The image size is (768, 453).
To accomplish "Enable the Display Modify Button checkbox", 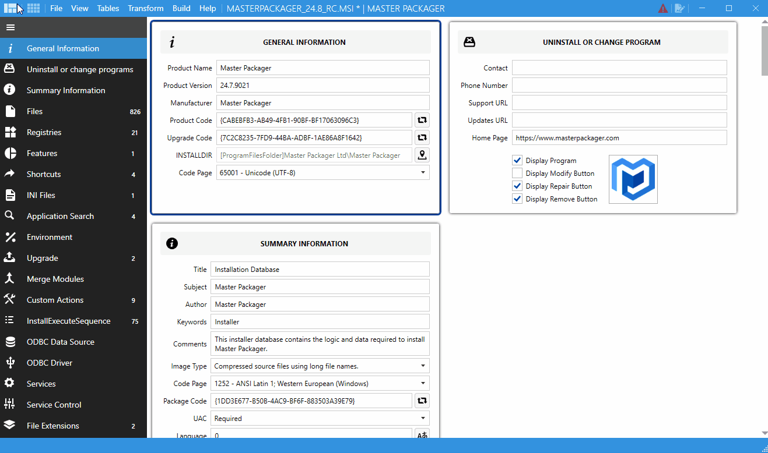I will [517, 173].
